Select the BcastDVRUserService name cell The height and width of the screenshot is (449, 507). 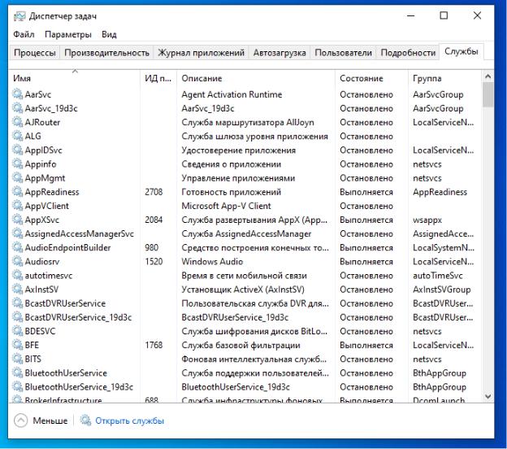65,303
